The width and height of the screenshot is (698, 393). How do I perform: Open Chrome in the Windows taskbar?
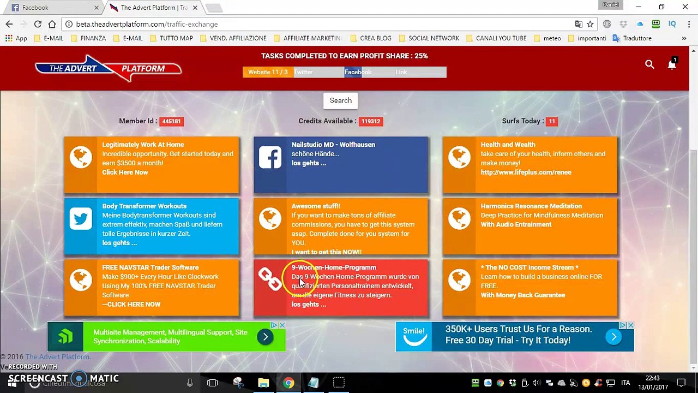(x=288, y=383)
